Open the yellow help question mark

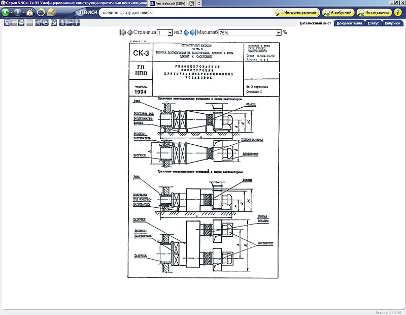click(191, 3)
